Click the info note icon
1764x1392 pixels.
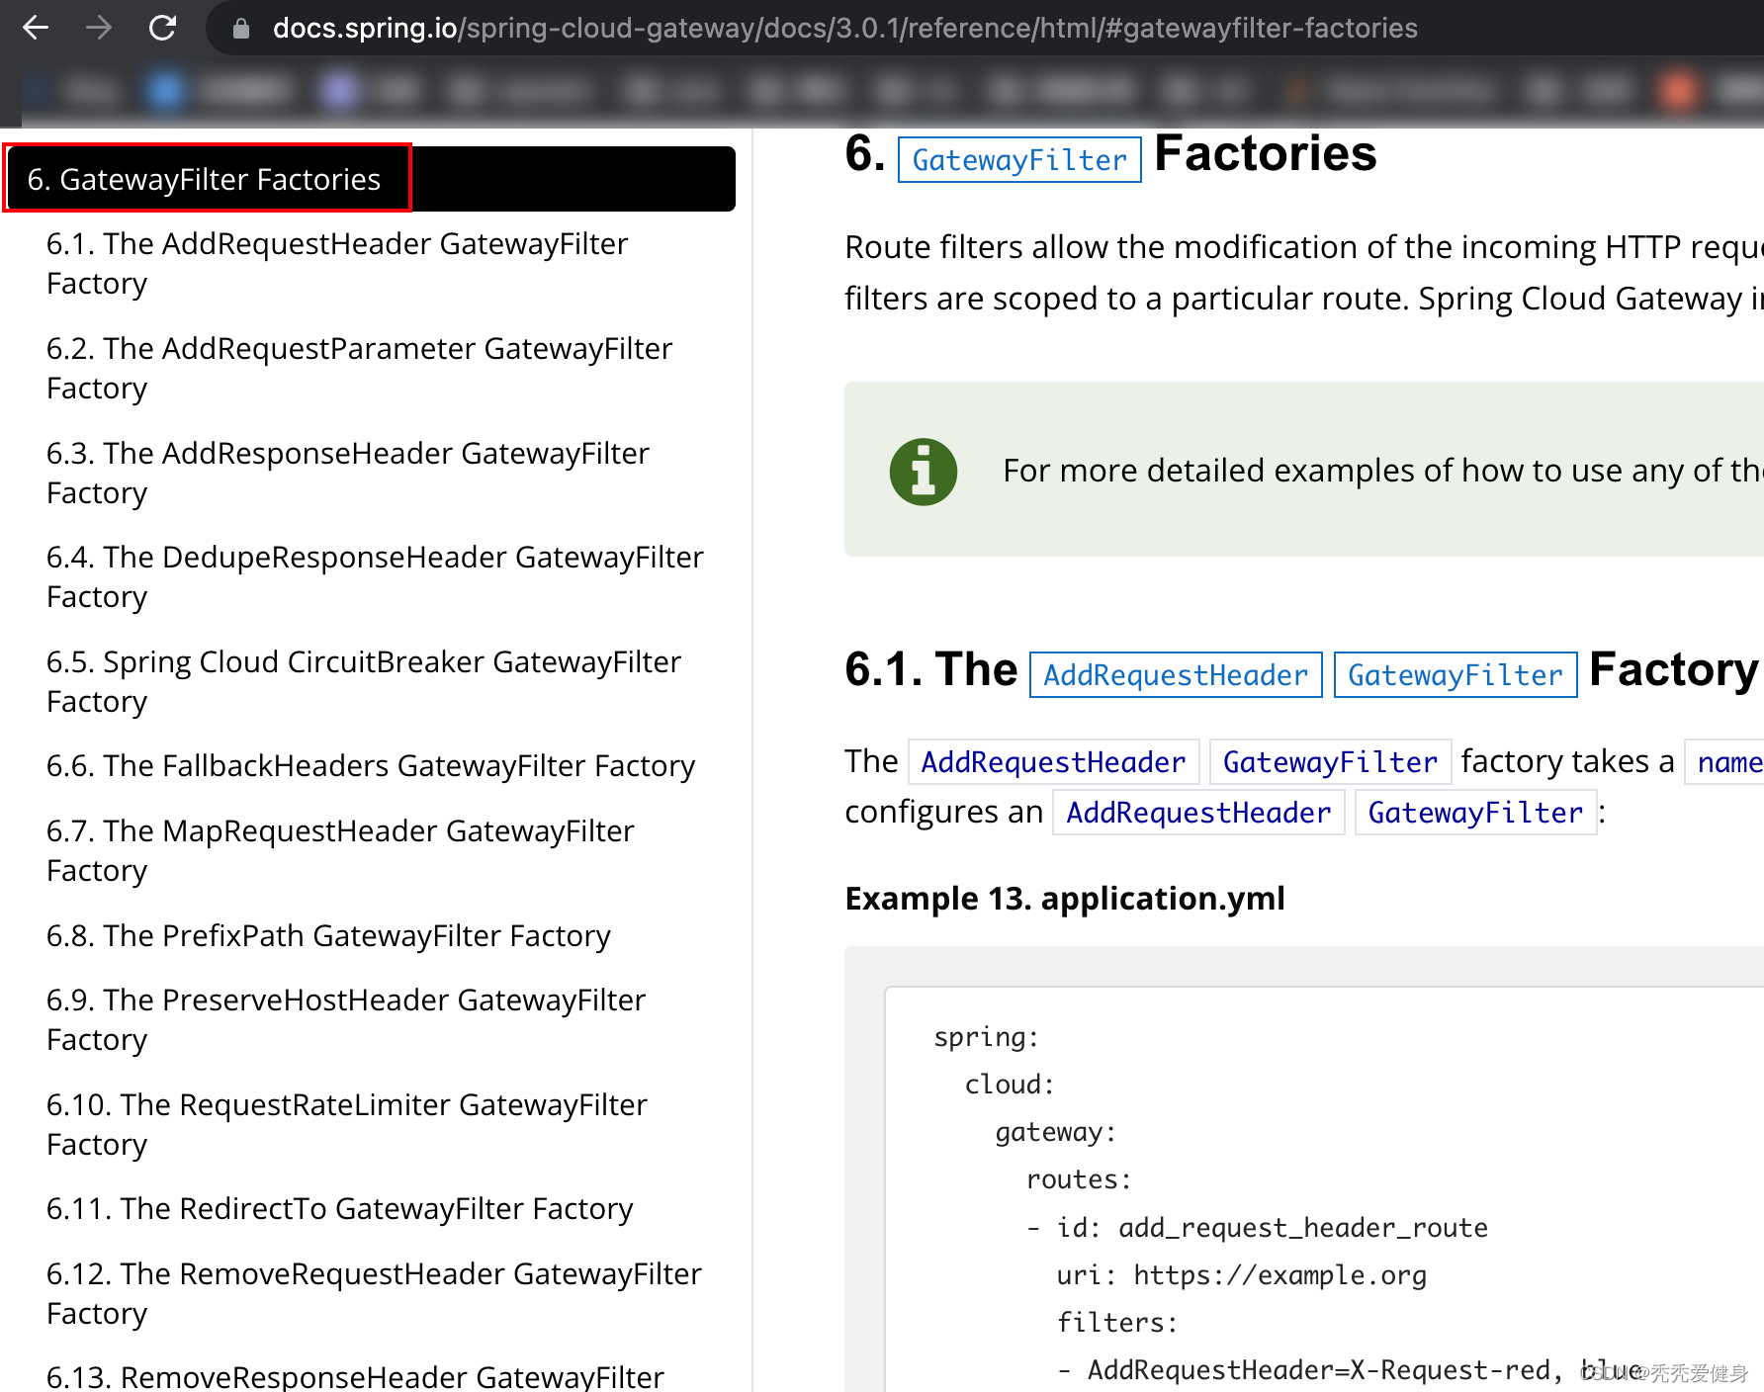(x=924, y=472)
